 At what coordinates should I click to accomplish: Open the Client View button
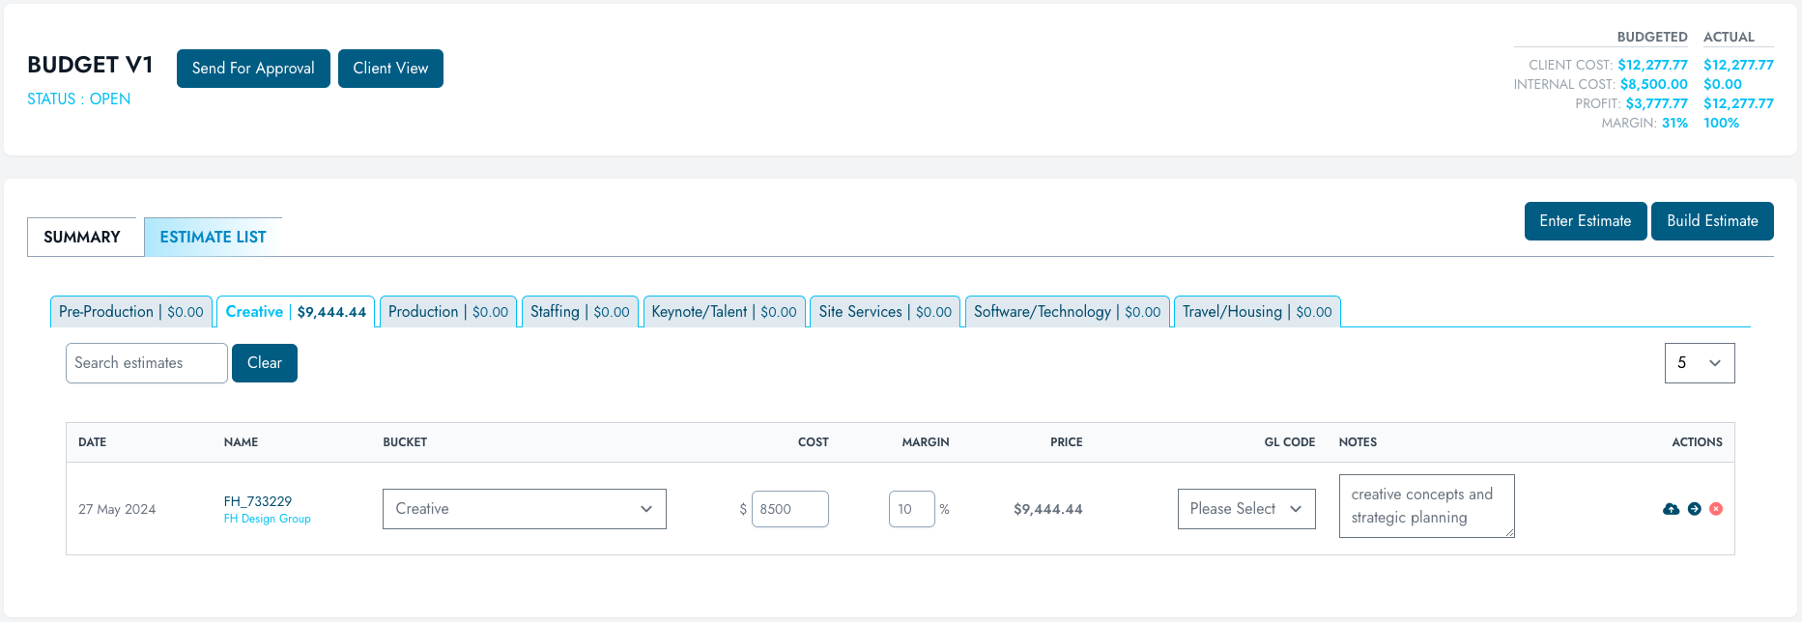click(390, 69)
